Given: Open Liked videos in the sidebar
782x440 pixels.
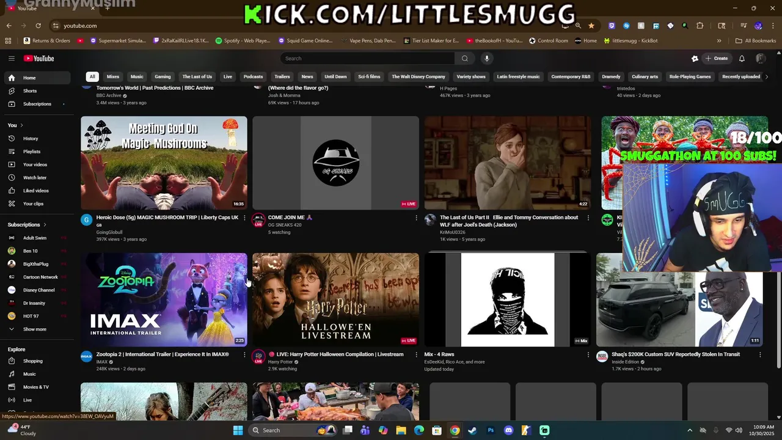Looking at the screenshot, I should pyautogui.click(x=36, y=191).
